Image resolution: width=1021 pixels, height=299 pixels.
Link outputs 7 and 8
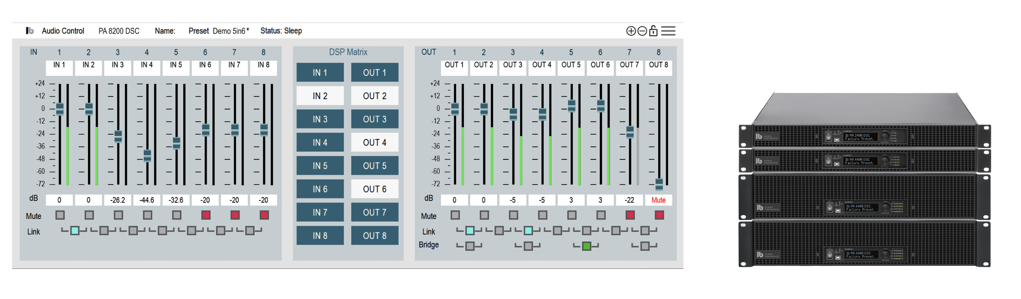tap(645, 230)
